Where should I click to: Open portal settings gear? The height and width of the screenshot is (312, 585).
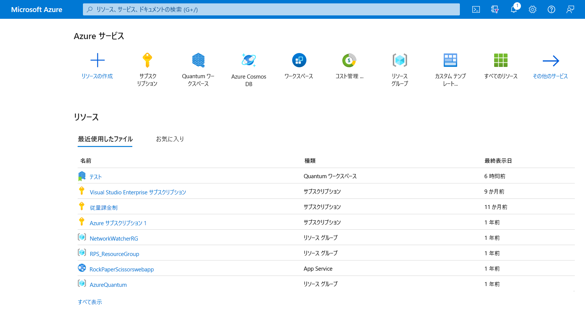pyautogui.click(x=533, y=9)
